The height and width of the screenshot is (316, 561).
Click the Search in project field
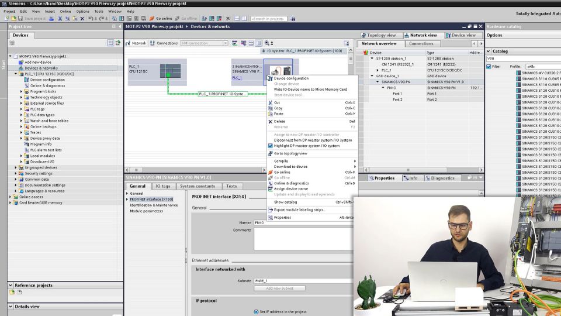[268, 18]
